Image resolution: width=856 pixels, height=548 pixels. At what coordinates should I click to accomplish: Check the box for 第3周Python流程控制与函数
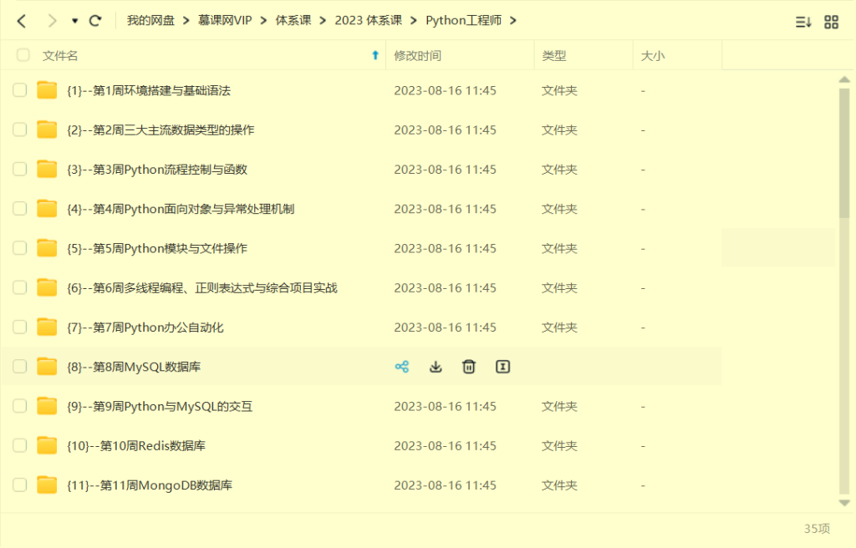(x=20, y=170)
